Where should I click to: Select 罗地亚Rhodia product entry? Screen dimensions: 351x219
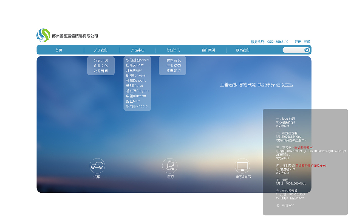(137, 106)
